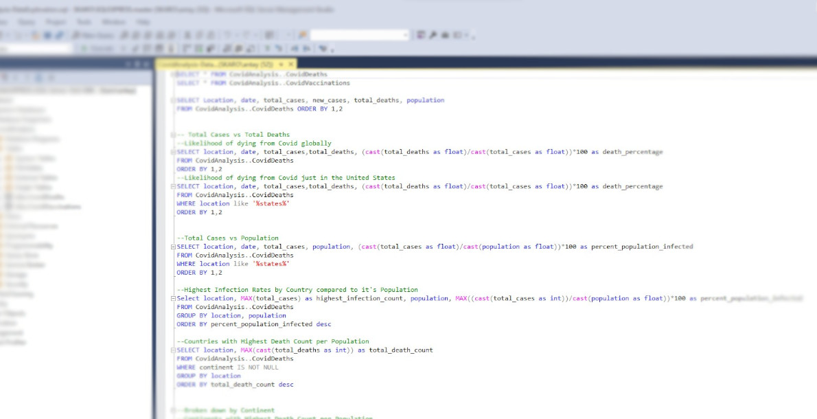The image size is (817, 419).
Task: Click the Undo icon
Action: coord(228,35)
